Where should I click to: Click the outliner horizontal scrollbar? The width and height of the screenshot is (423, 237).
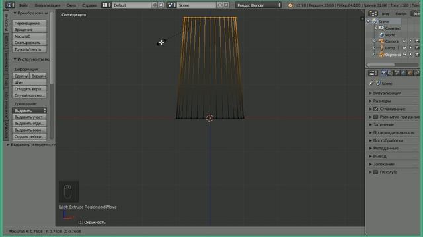tap(381, 65)
